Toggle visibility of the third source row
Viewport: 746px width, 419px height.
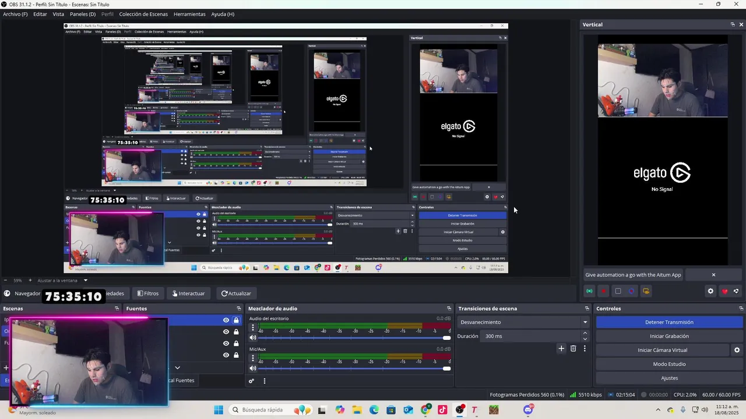point(226,343)
